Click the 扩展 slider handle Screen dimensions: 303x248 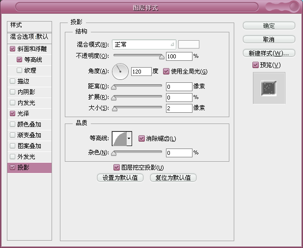(114, 98)
